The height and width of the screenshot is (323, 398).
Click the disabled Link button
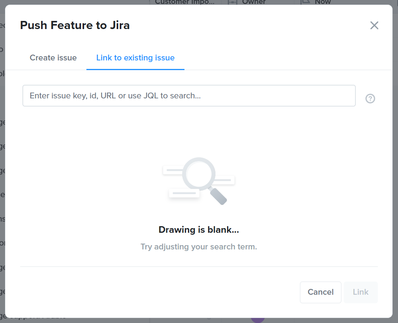click(x=361, y=292)
